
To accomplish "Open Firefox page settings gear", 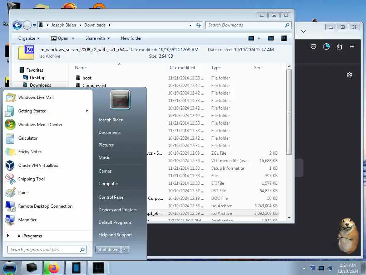I will coord(350,75).
